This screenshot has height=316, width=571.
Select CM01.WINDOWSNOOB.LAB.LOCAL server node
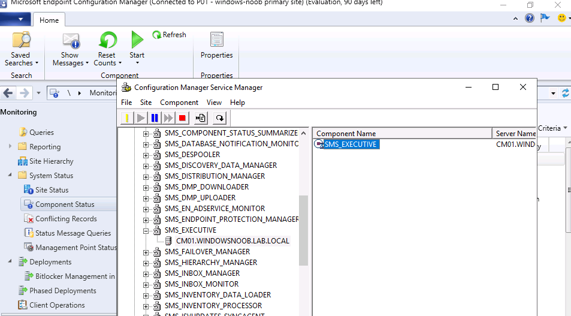coord(232,241)
